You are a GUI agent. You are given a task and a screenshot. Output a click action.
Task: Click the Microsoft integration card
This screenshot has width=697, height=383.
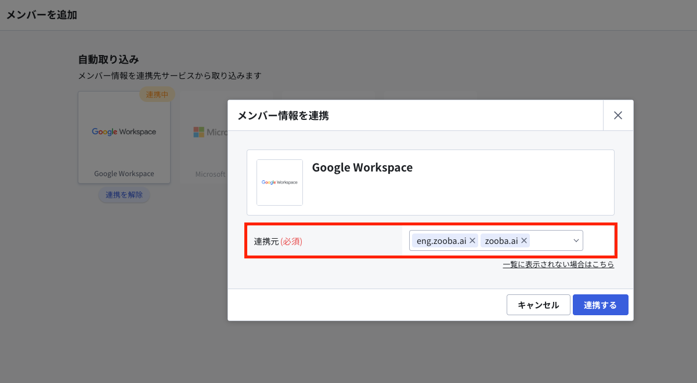204,137
